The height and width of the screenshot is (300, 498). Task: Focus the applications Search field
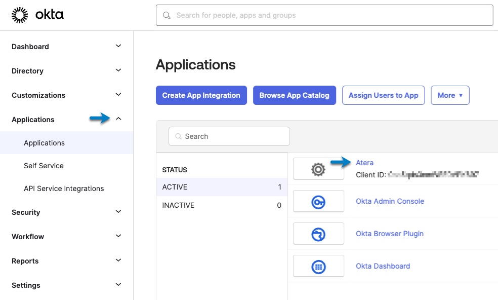pos(229,136)
